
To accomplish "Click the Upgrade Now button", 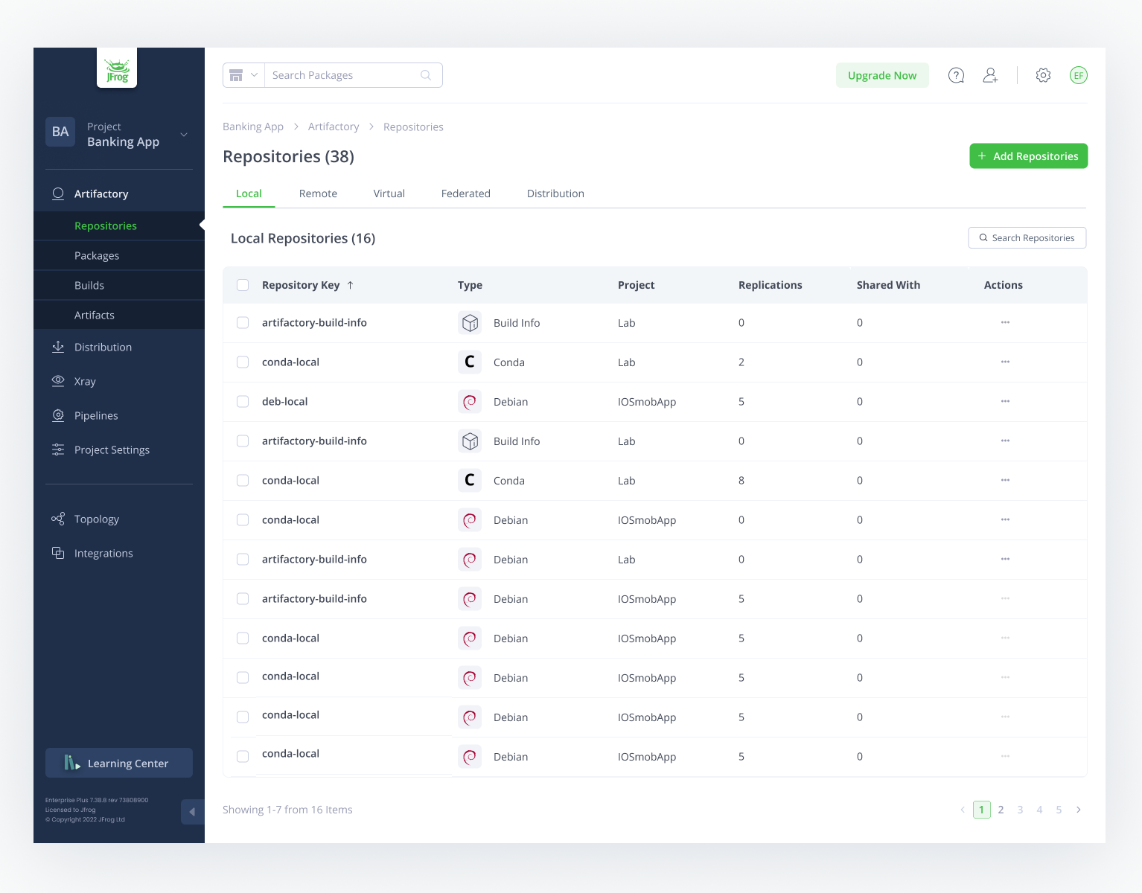I will (882, 75).
